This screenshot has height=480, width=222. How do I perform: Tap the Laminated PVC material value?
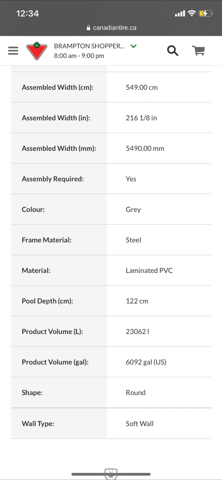point(149,270)
